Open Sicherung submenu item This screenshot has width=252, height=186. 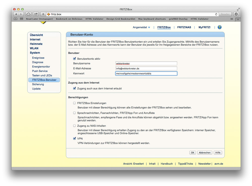(38, 84)
